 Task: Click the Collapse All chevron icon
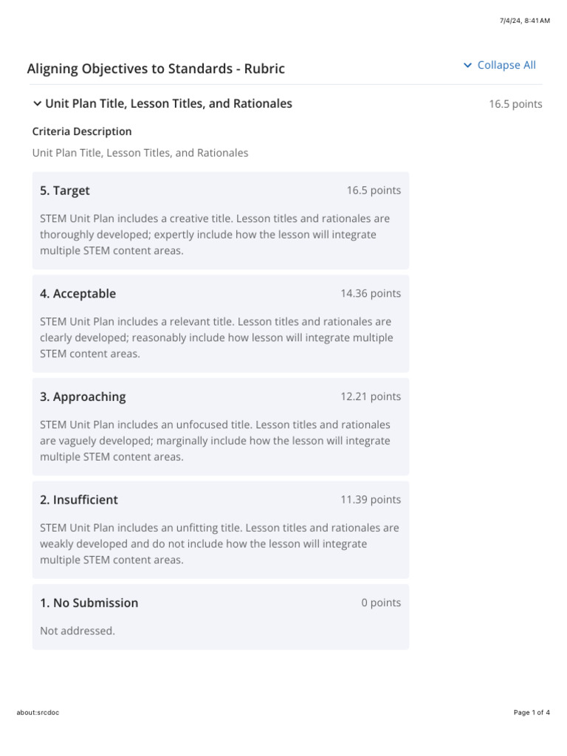(467, 65)
